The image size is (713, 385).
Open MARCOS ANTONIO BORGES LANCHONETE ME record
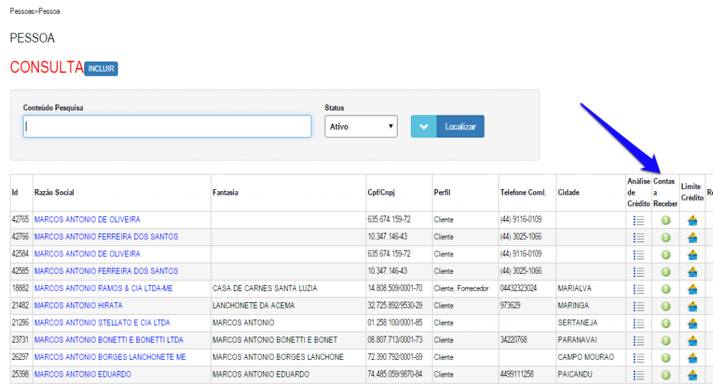point(110,357)
